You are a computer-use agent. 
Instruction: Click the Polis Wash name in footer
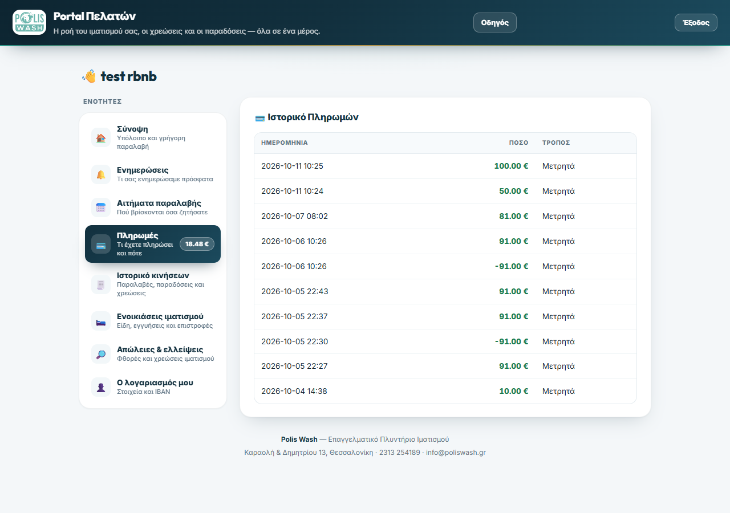tap(299, 439)
